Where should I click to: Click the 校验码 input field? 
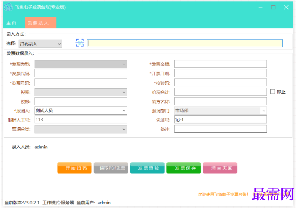tap(220, 83)
